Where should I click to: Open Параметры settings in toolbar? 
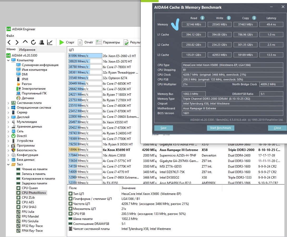point(108,42)
